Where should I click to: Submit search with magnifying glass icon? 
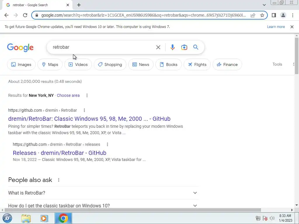pos(196,47)
